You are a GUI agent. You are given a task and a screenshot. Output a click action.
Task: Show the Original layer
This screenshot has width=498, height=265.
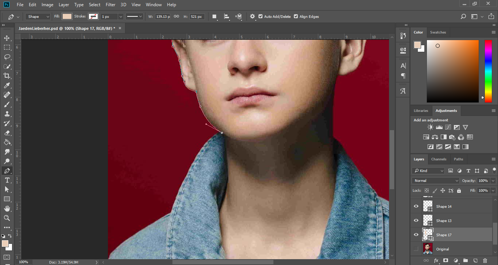(x=416, y=249)
